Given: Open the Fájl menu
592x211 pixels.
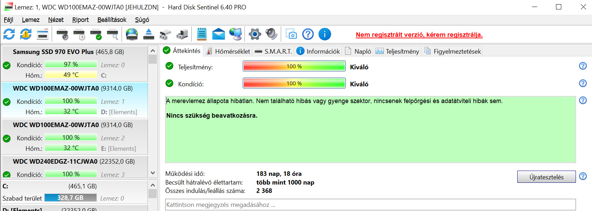Looking at the screenshot, I should point(8,20).
